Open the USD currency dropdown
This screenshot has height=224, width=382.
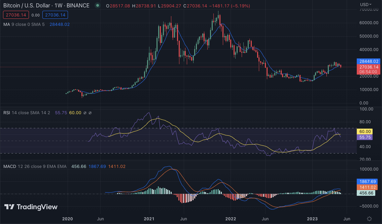366,4
